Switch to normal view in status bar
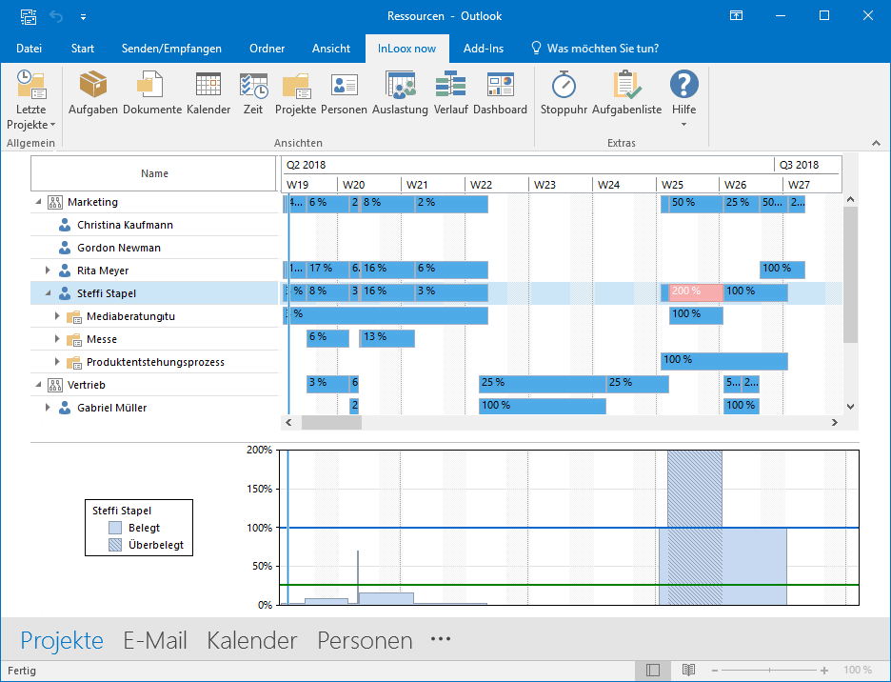 [653, 670]
